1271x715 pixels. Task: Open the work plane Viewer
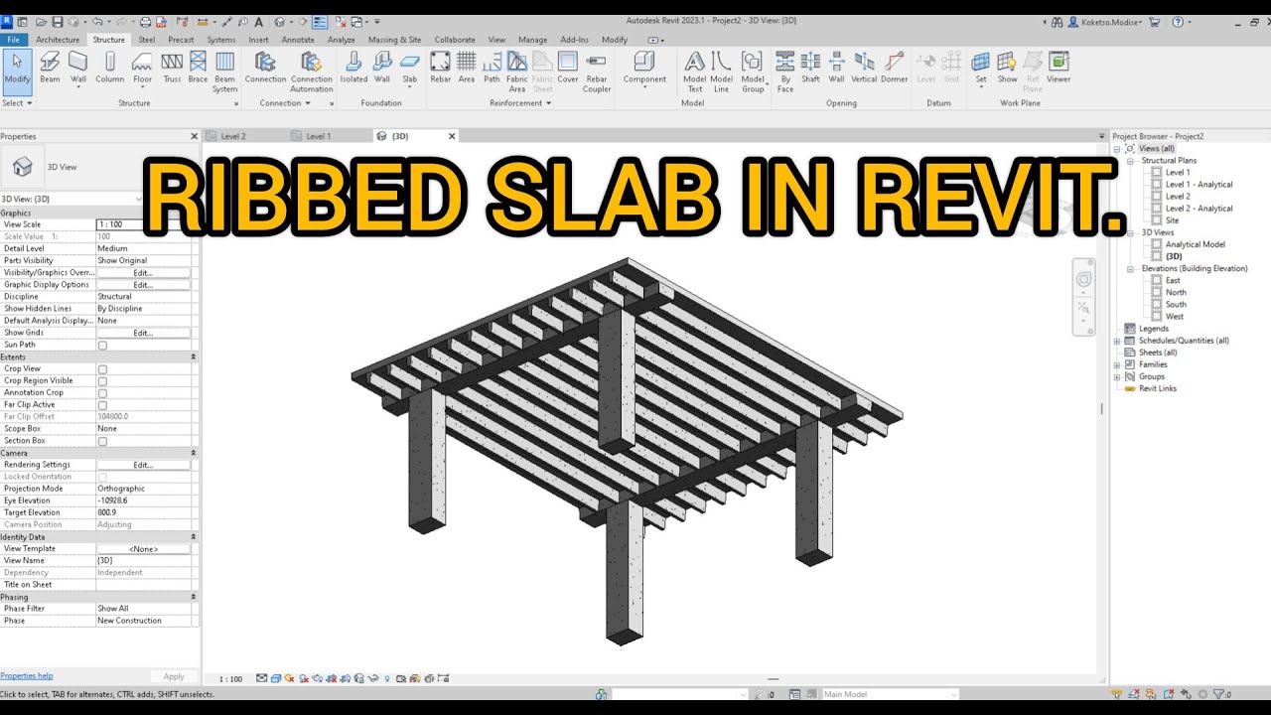coord(1059,67)
